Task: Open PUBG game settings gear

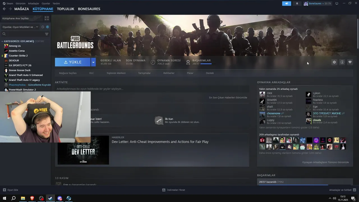Action: click(x=334, y=62)
